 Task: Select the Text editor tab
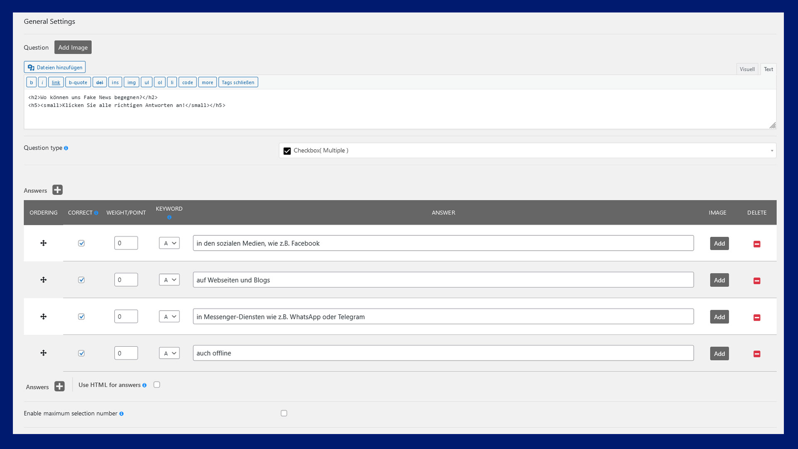(x=768, y=69)
